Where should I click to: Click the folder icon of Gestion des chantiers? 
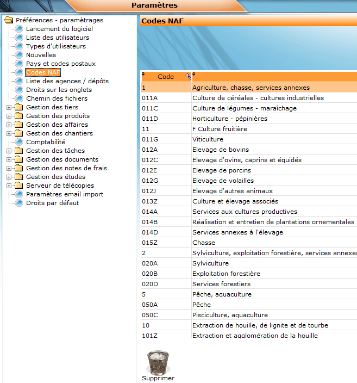click(19, 133)
